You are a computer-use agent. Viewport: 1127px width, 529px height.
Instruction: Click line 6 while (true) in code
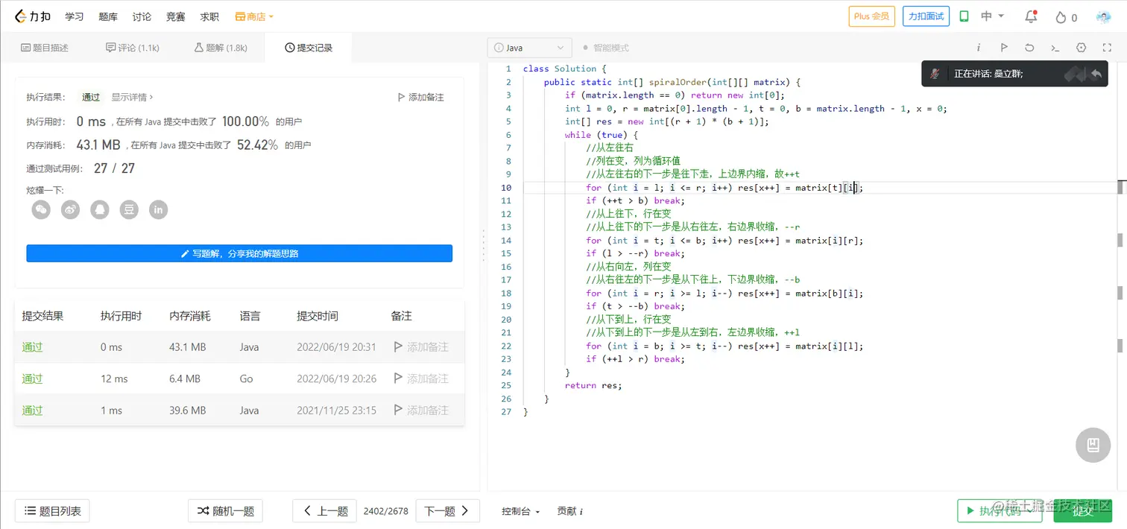click(601, 135)
